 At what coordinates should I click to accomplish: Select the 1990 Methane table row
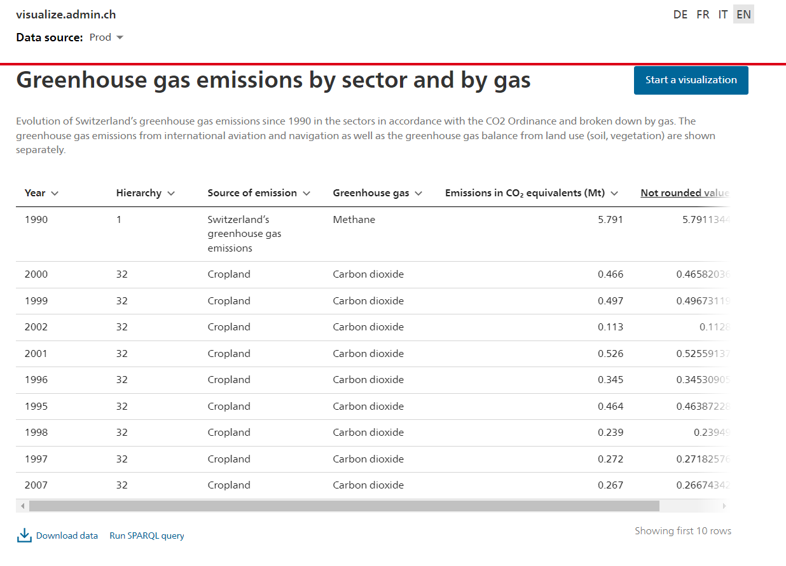click(372, 234)
